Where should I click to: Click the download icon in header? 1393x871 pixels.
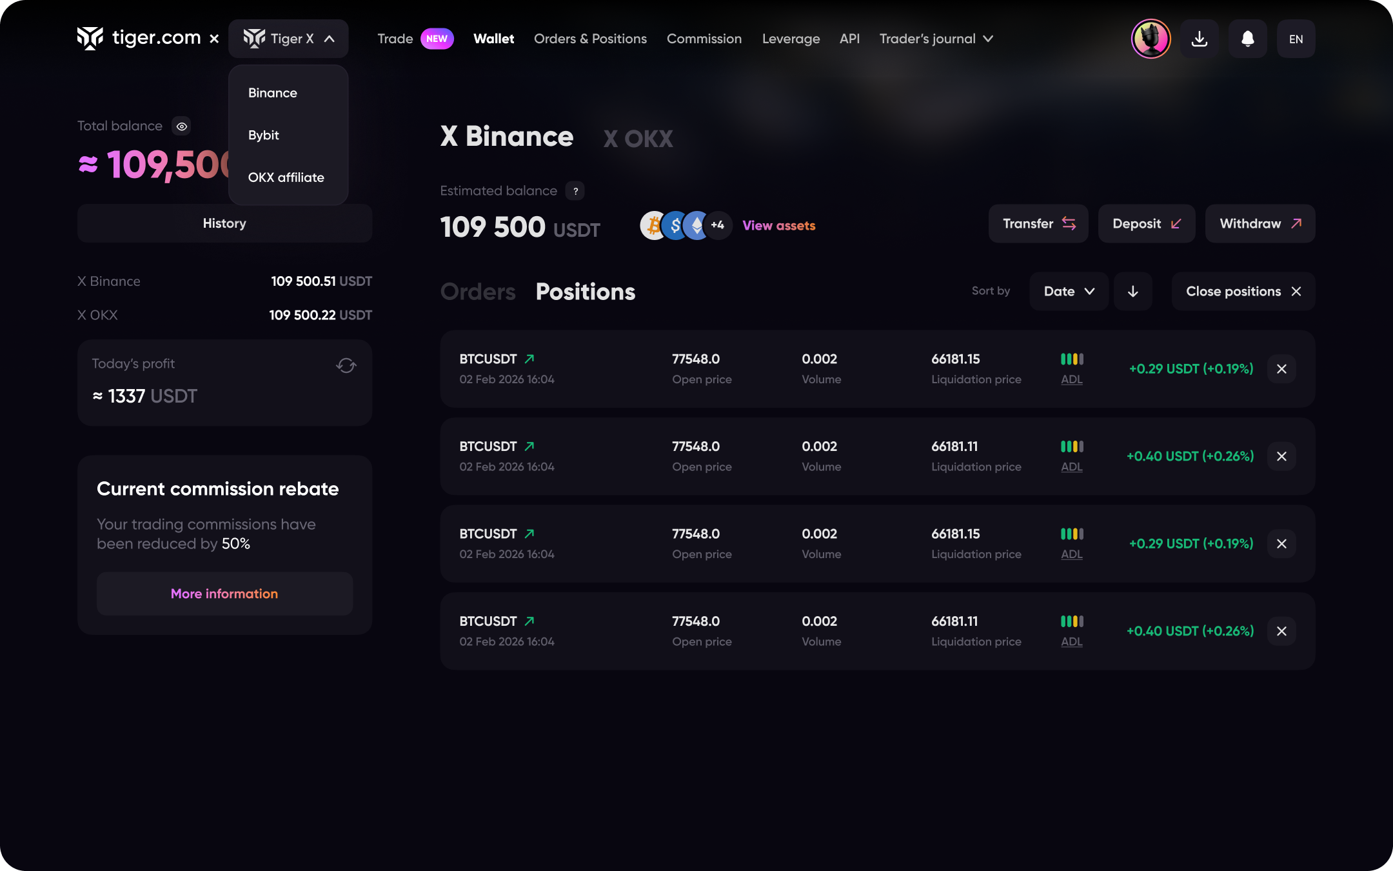tap(1199, 39)
